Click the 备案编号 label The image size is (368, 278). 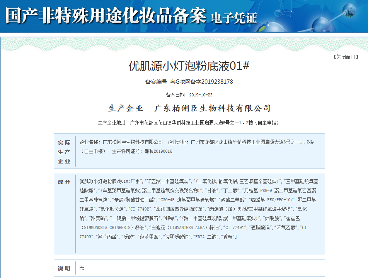pos(156,82)
